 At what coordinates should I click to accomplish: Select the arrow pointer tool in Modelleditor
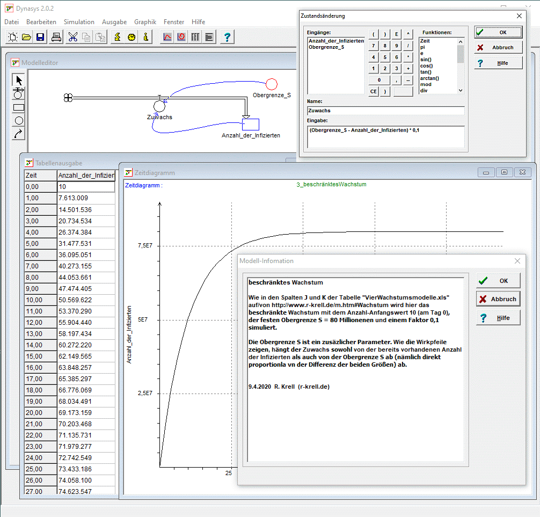point(19,81)
